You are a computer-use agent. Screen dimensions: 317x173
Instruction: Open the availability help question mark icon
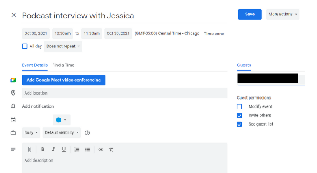point(87,133)
